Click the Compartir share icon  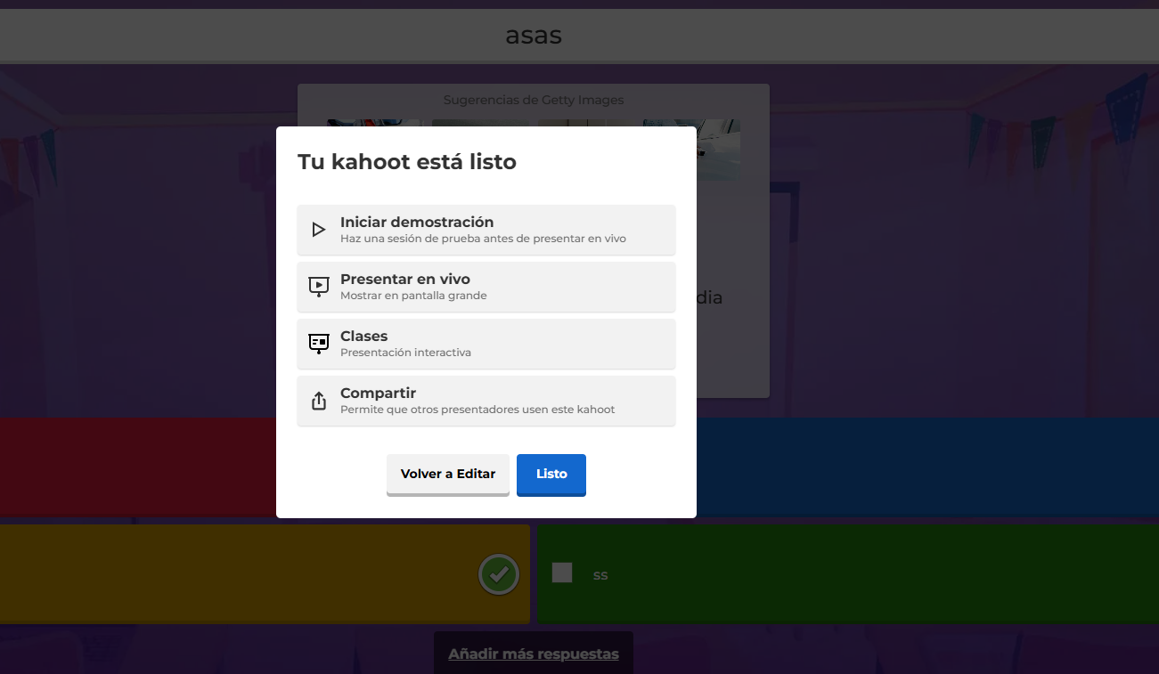pos(319,401)
